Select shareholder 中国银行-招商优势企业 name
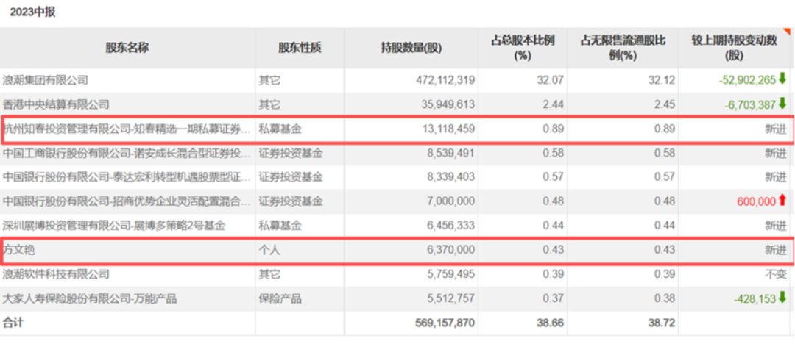 127,201
